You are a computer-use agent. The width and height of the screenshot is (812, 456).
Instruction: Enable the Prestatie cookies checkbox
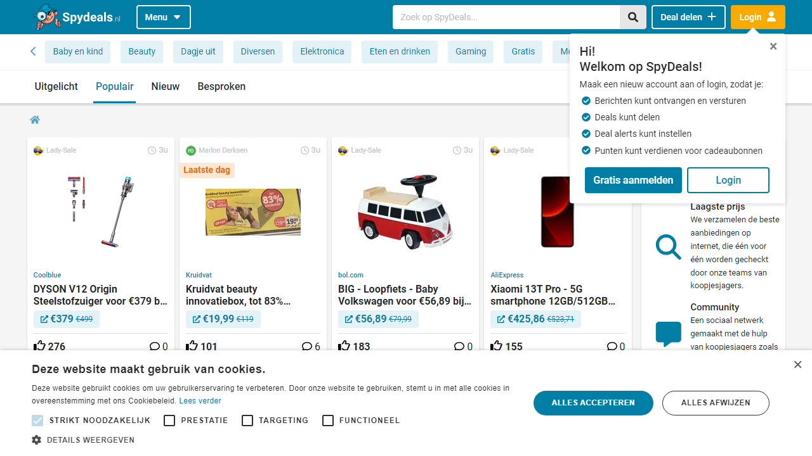click(x=169, y=420)
